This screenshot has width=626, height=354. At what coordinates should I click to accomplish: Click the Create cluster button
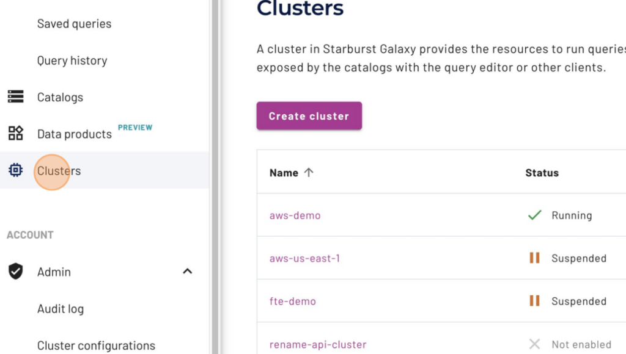click(x=309, y=115)
